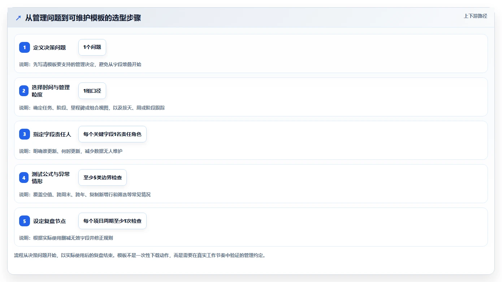The height and width of the screenshot is (282, 502).
Task: Click the 1组口径 pill
Action: [x=92, y=91]
